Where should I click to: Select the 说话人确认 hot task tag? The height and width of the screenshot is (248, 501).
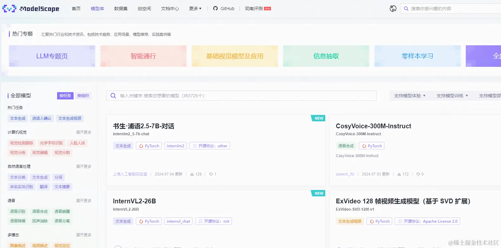point(42,118)
